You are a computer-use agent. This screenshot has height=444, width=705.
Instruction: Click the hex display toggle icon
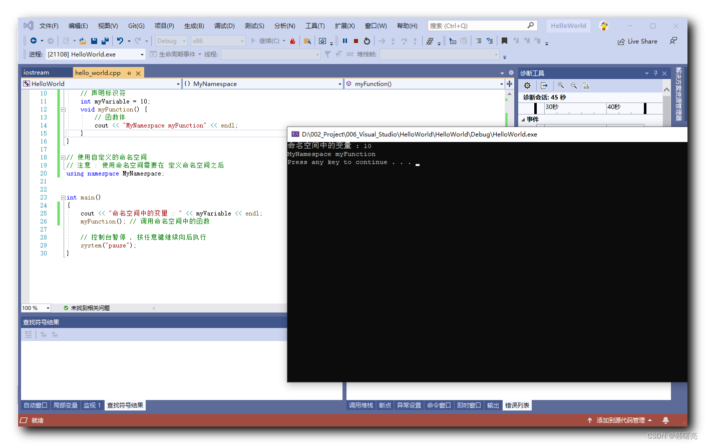pyautogui.click(x=430, y=41)
